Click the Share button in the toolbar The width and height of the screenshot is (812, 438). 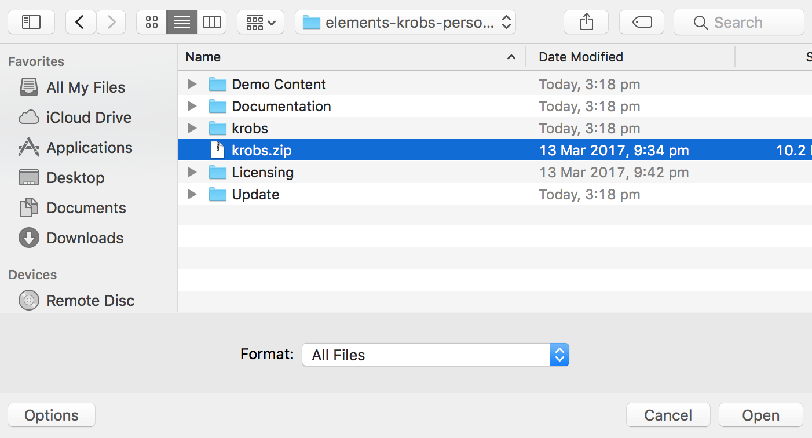[x=586, y=21]
